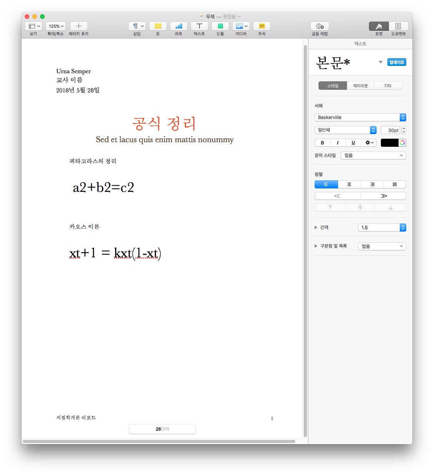Viewport: 434px width, 475px height.
Task: Click the footer 지질학개론 리포트
Action: 76,418
